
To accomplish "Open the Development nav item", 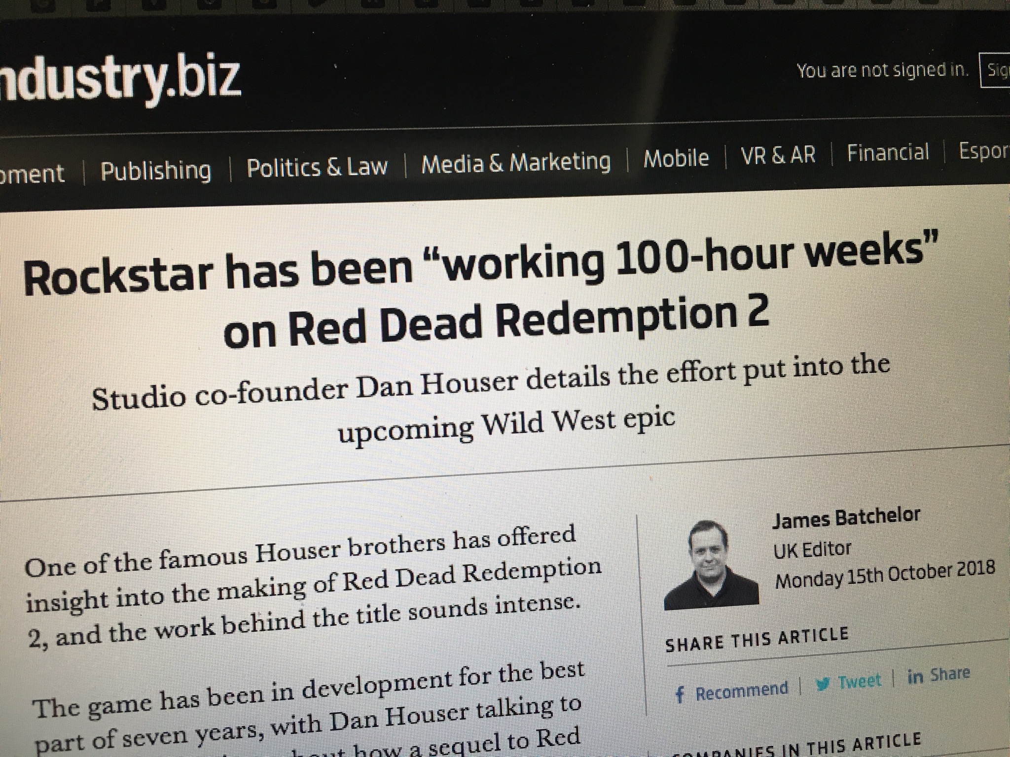I will (x=32, y=174).
